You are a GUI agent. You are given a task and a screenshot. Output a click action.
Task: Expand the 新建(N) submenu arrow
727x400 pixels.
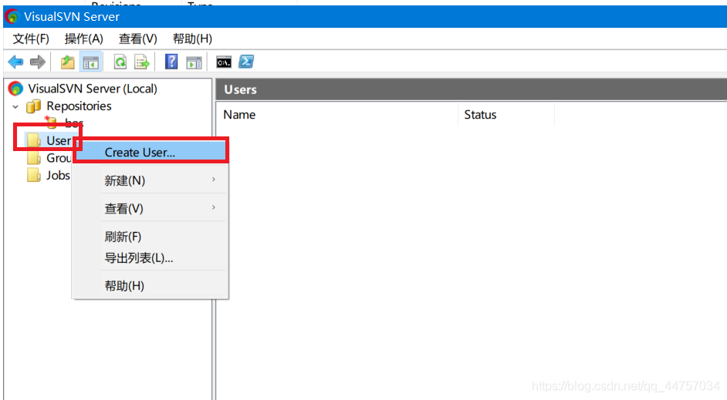pyautogui.click(x=214, y=179)
